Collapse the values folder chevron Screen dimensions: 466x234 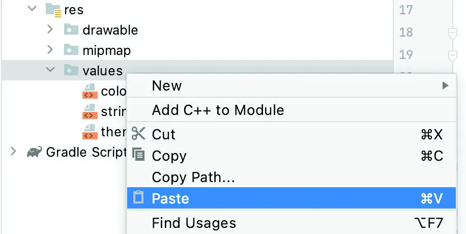[x=50, y=70]
